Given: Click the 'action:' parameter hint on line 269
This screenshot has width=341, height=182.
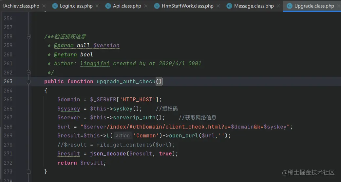Looking at the screenshot, I should pos(123,136).
